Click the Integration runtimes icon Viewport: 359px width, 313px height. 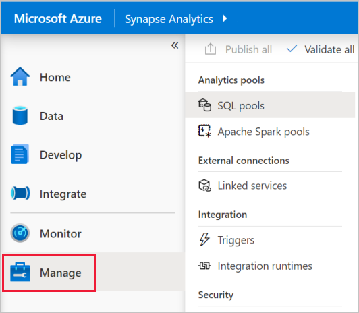coord(204,266)
